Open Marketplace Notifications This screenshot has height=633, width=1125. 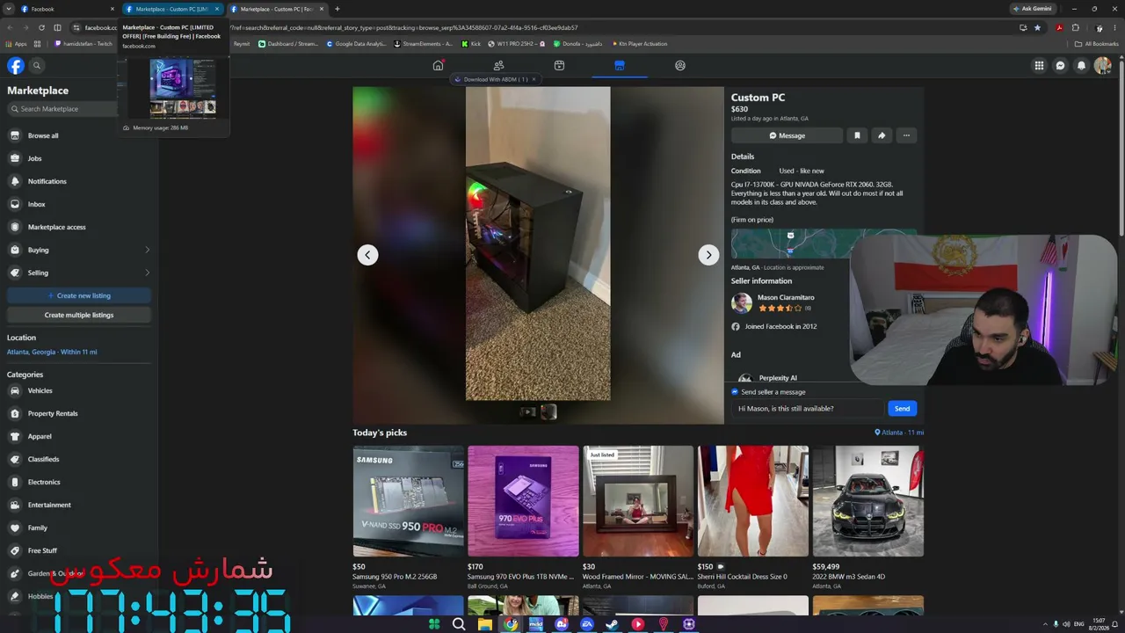[79, 181]
